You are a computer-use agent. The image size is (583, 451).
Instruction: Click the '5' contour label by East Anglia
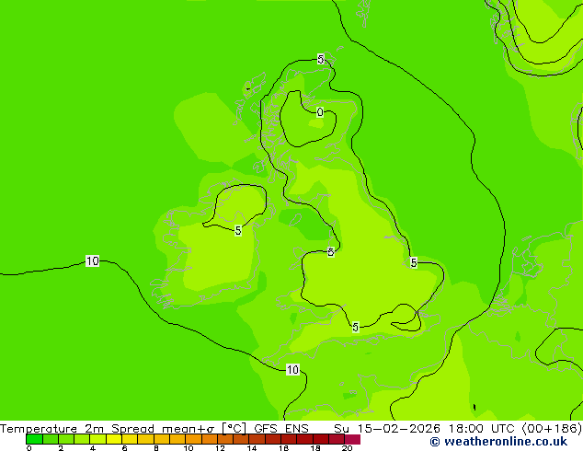click(414, 262)
